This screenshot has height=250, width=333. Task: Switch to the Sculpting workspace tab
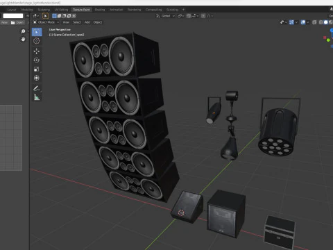44,10
